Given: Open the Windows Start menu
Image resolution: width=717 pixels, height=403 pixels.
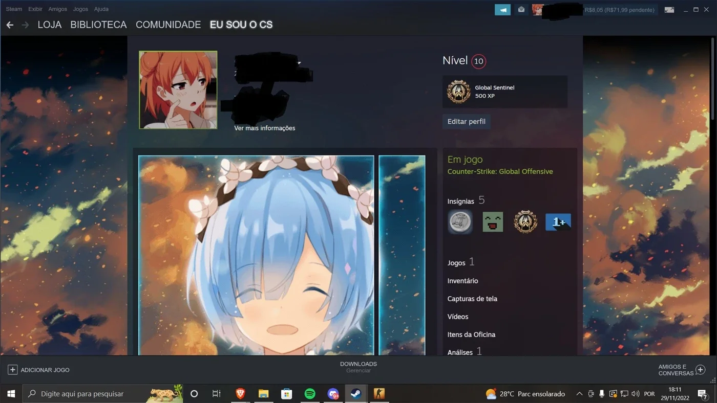Looking at the screenshot, I should (x=11, y=394).
